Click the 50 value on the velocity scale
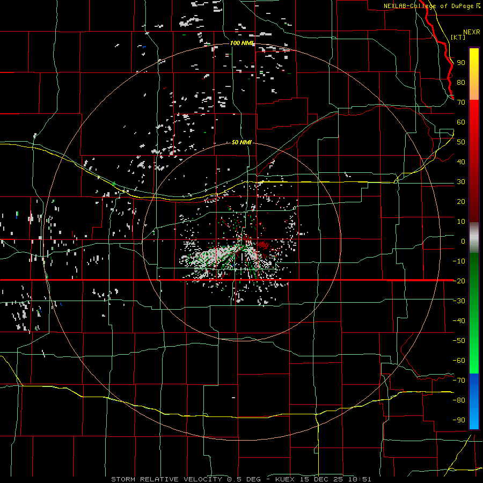The width and height of the screenshot is (483, 483). (461, 142)
